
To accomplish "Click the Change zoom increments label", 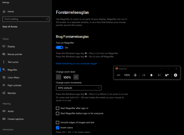I will 69,83.
